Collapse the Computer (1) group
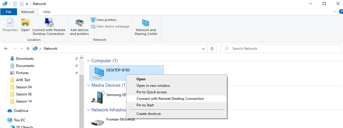Image resolution: width=343 pixels, height=128 pixels. pos(89,61)
